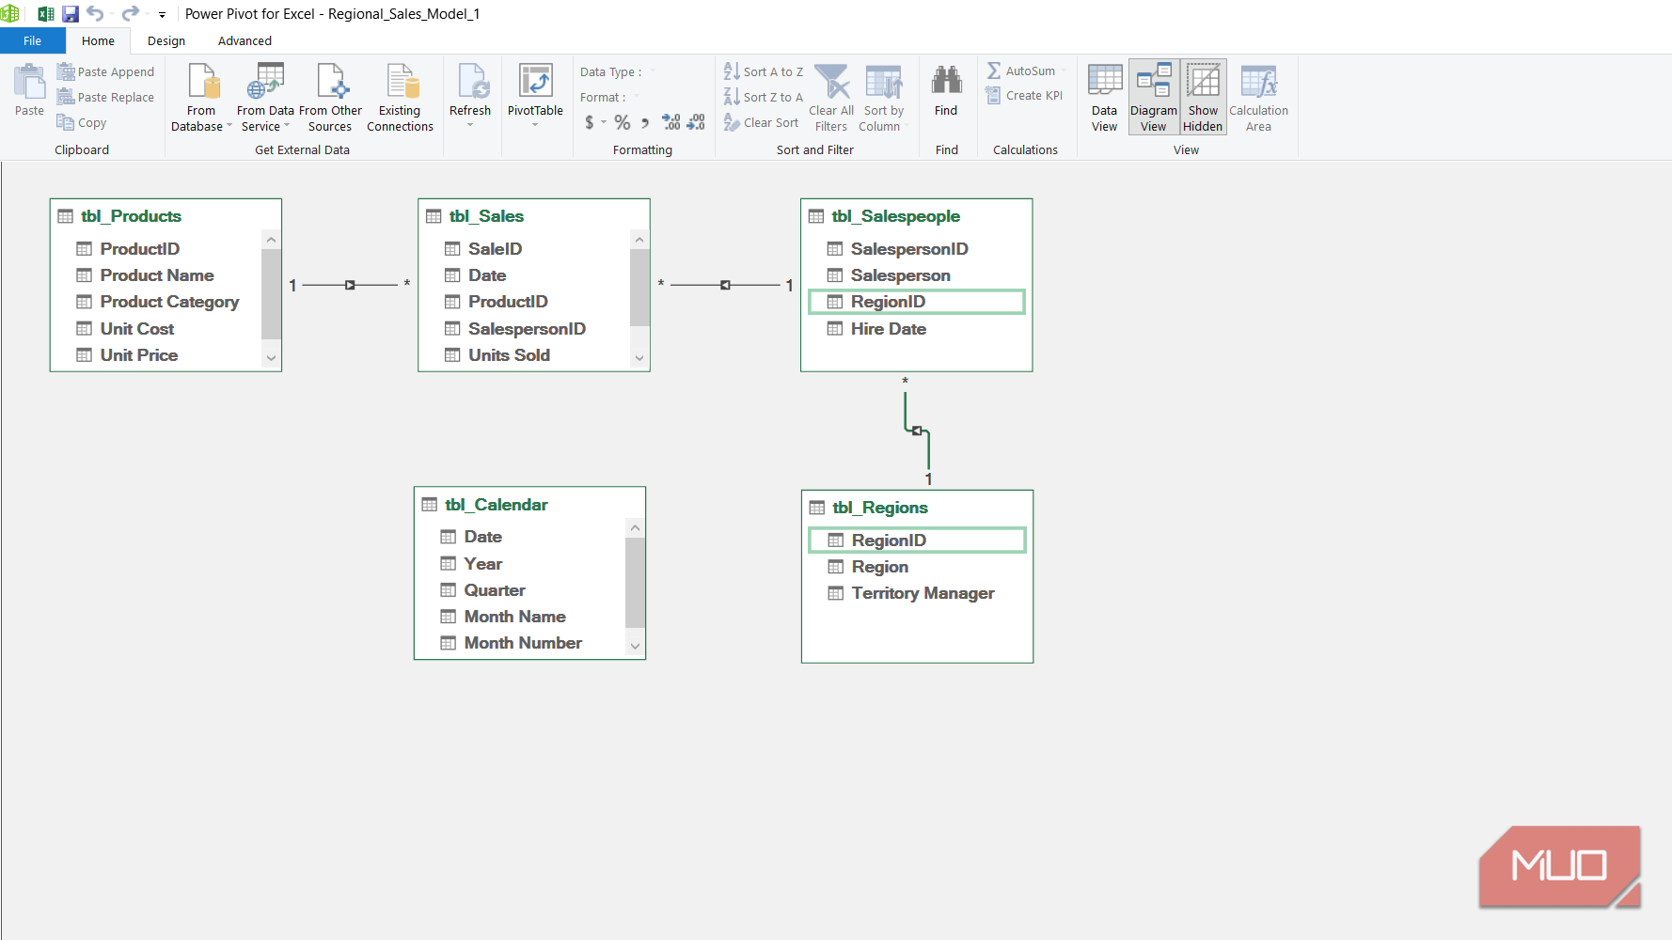Select Product Category field
The height and width of the screenshot is (940, 1672).
point(169,302)
